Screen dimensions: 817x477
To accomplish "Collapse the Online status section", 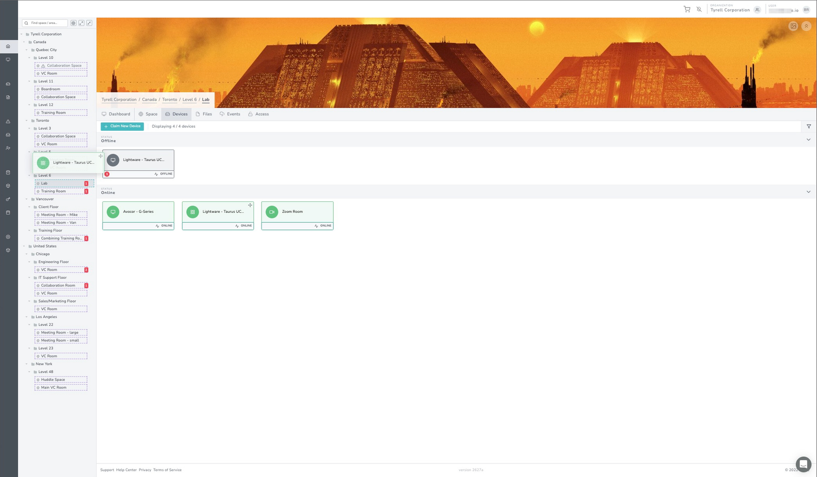I will click(809, 192).
